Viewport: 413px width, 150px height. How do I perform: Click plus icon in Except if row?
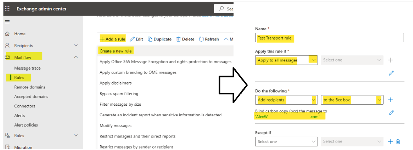(x=390, y=141)
